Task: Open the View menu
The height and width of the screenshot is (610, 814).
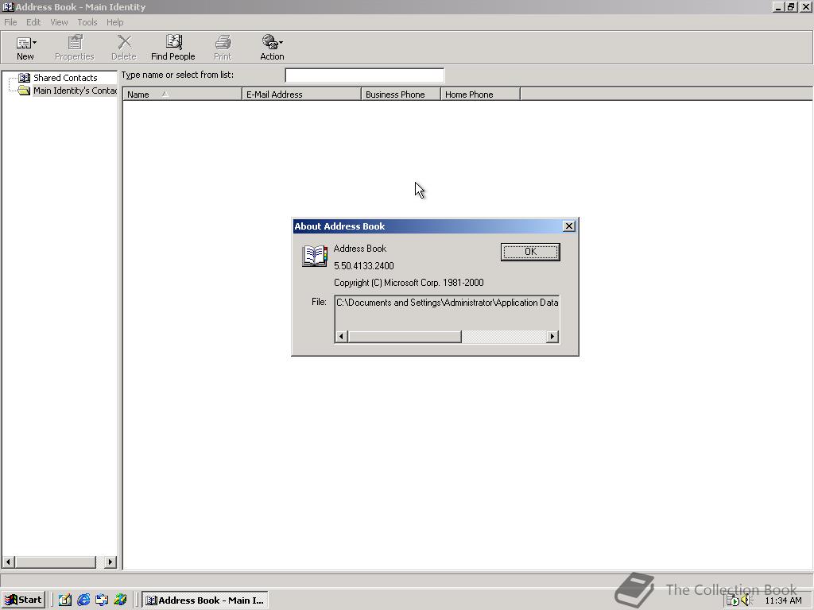Action: pos(59,22)
